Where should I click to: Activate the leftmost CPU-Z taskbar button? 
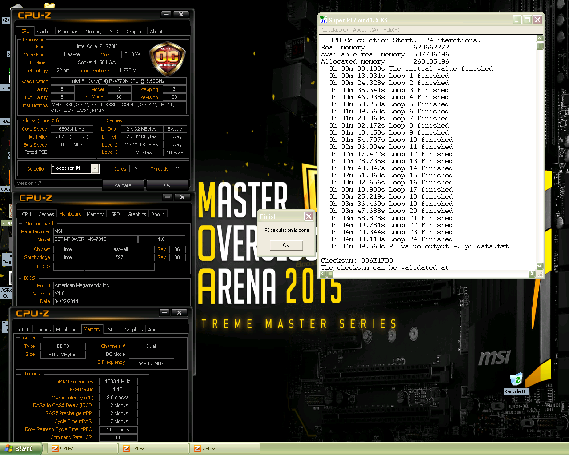[x=83, y=448]
